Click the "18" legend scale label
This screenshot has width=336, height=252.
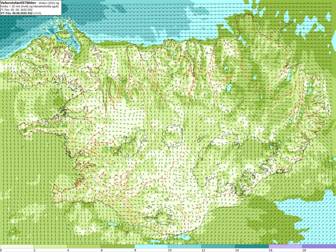[x=304, y=250]
